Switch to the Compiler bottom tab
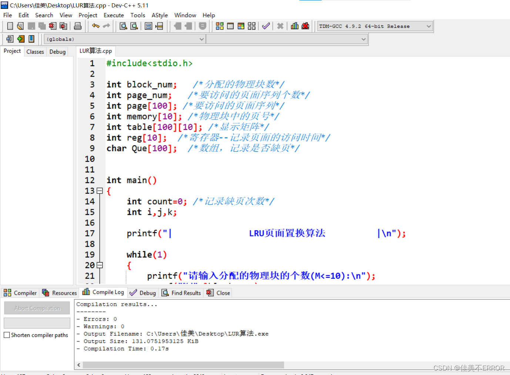The width and height of the screenshot is (510, 375). pyautogui.click(x=20, y=293)
